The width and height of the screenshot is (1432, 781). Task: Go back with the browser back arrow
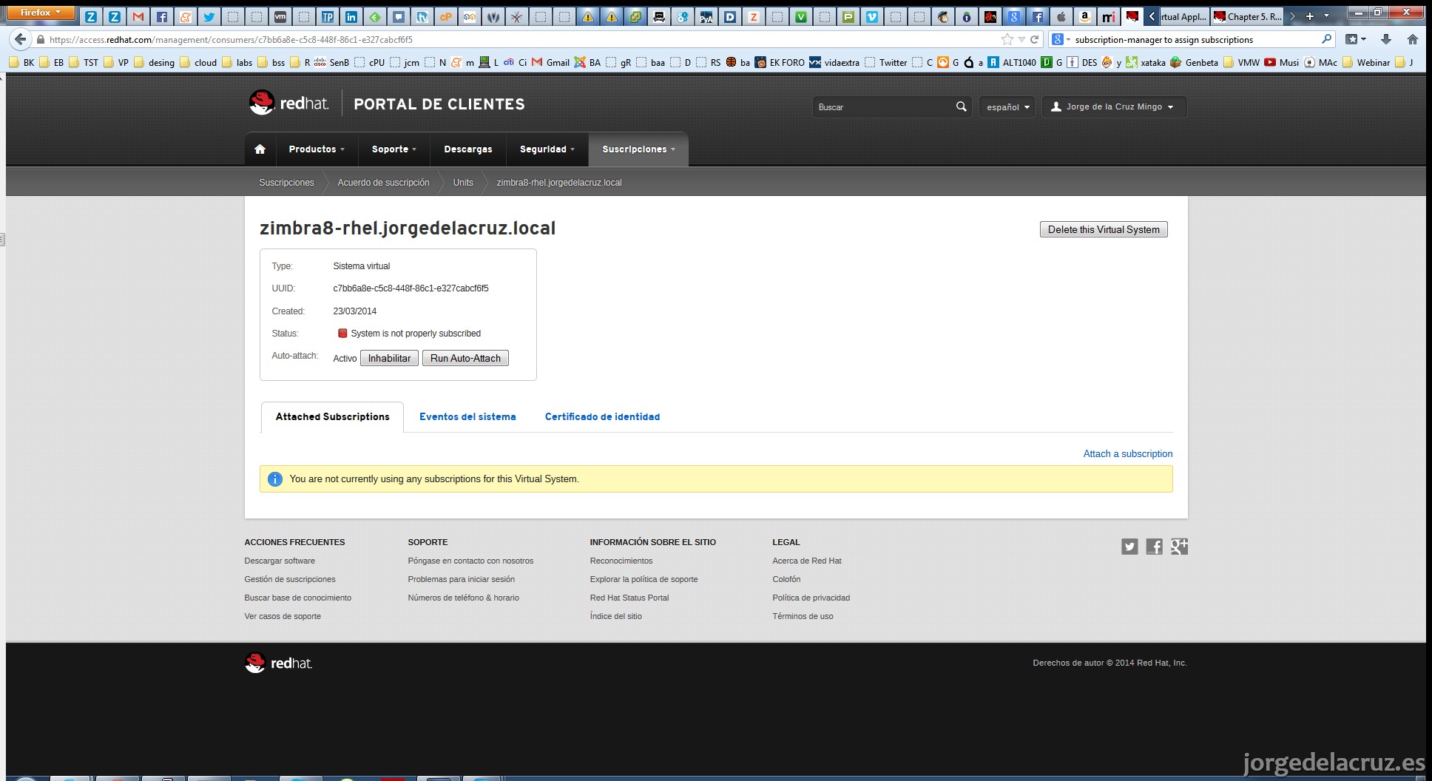tap(20, 39)
